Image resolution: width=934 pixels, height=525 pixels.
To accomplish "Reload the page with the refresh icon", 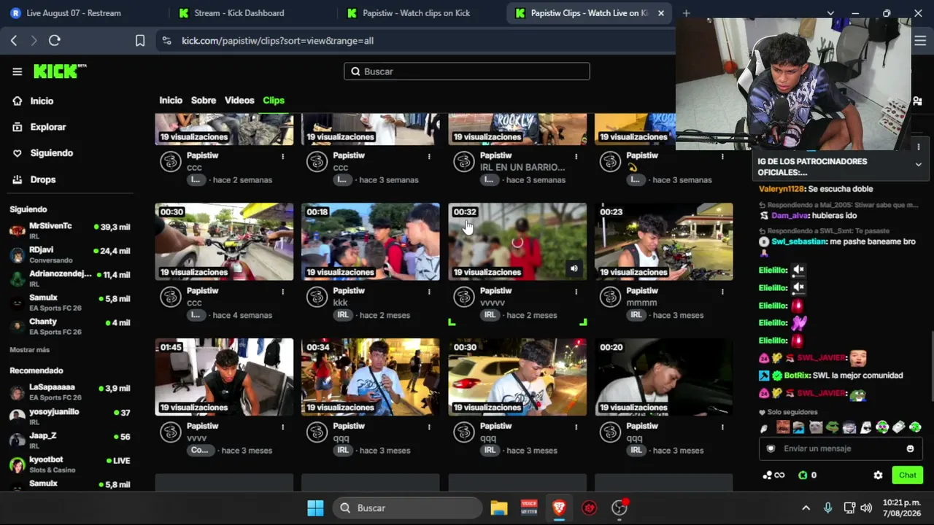I will [55, 41].
